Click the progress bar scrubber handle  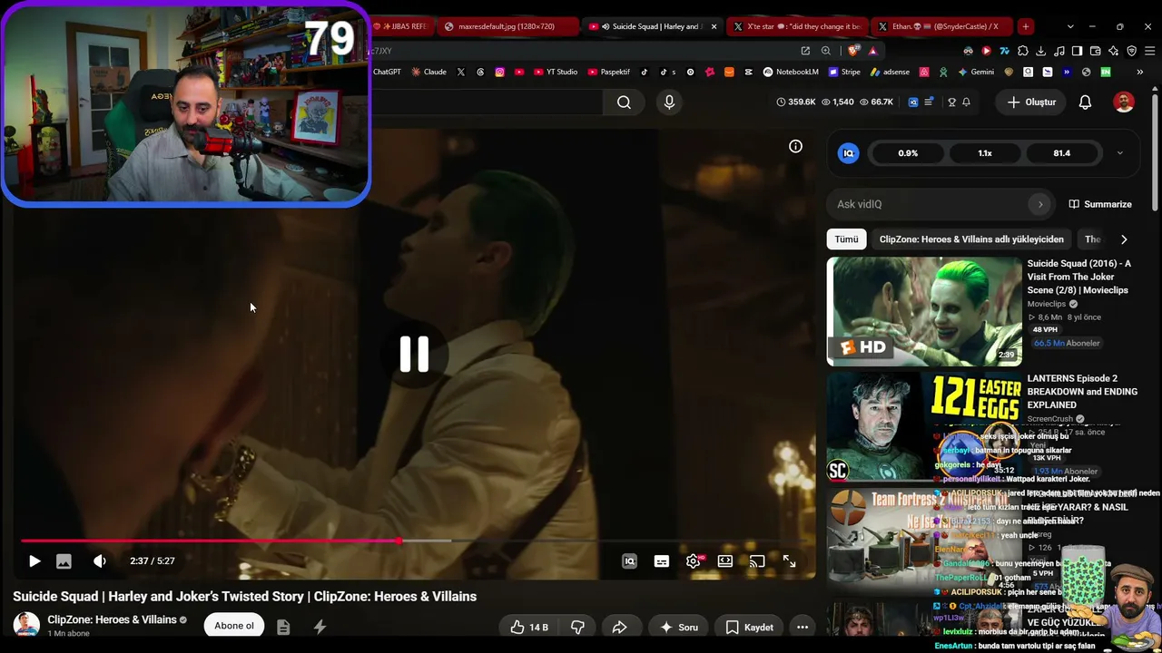[x=399, y=541]
